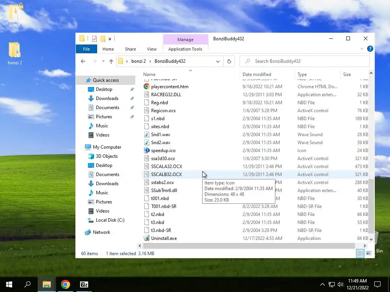Select My Computer in navigation pane
Viewport: 390px width, 292px height.
tap(107, 147)
